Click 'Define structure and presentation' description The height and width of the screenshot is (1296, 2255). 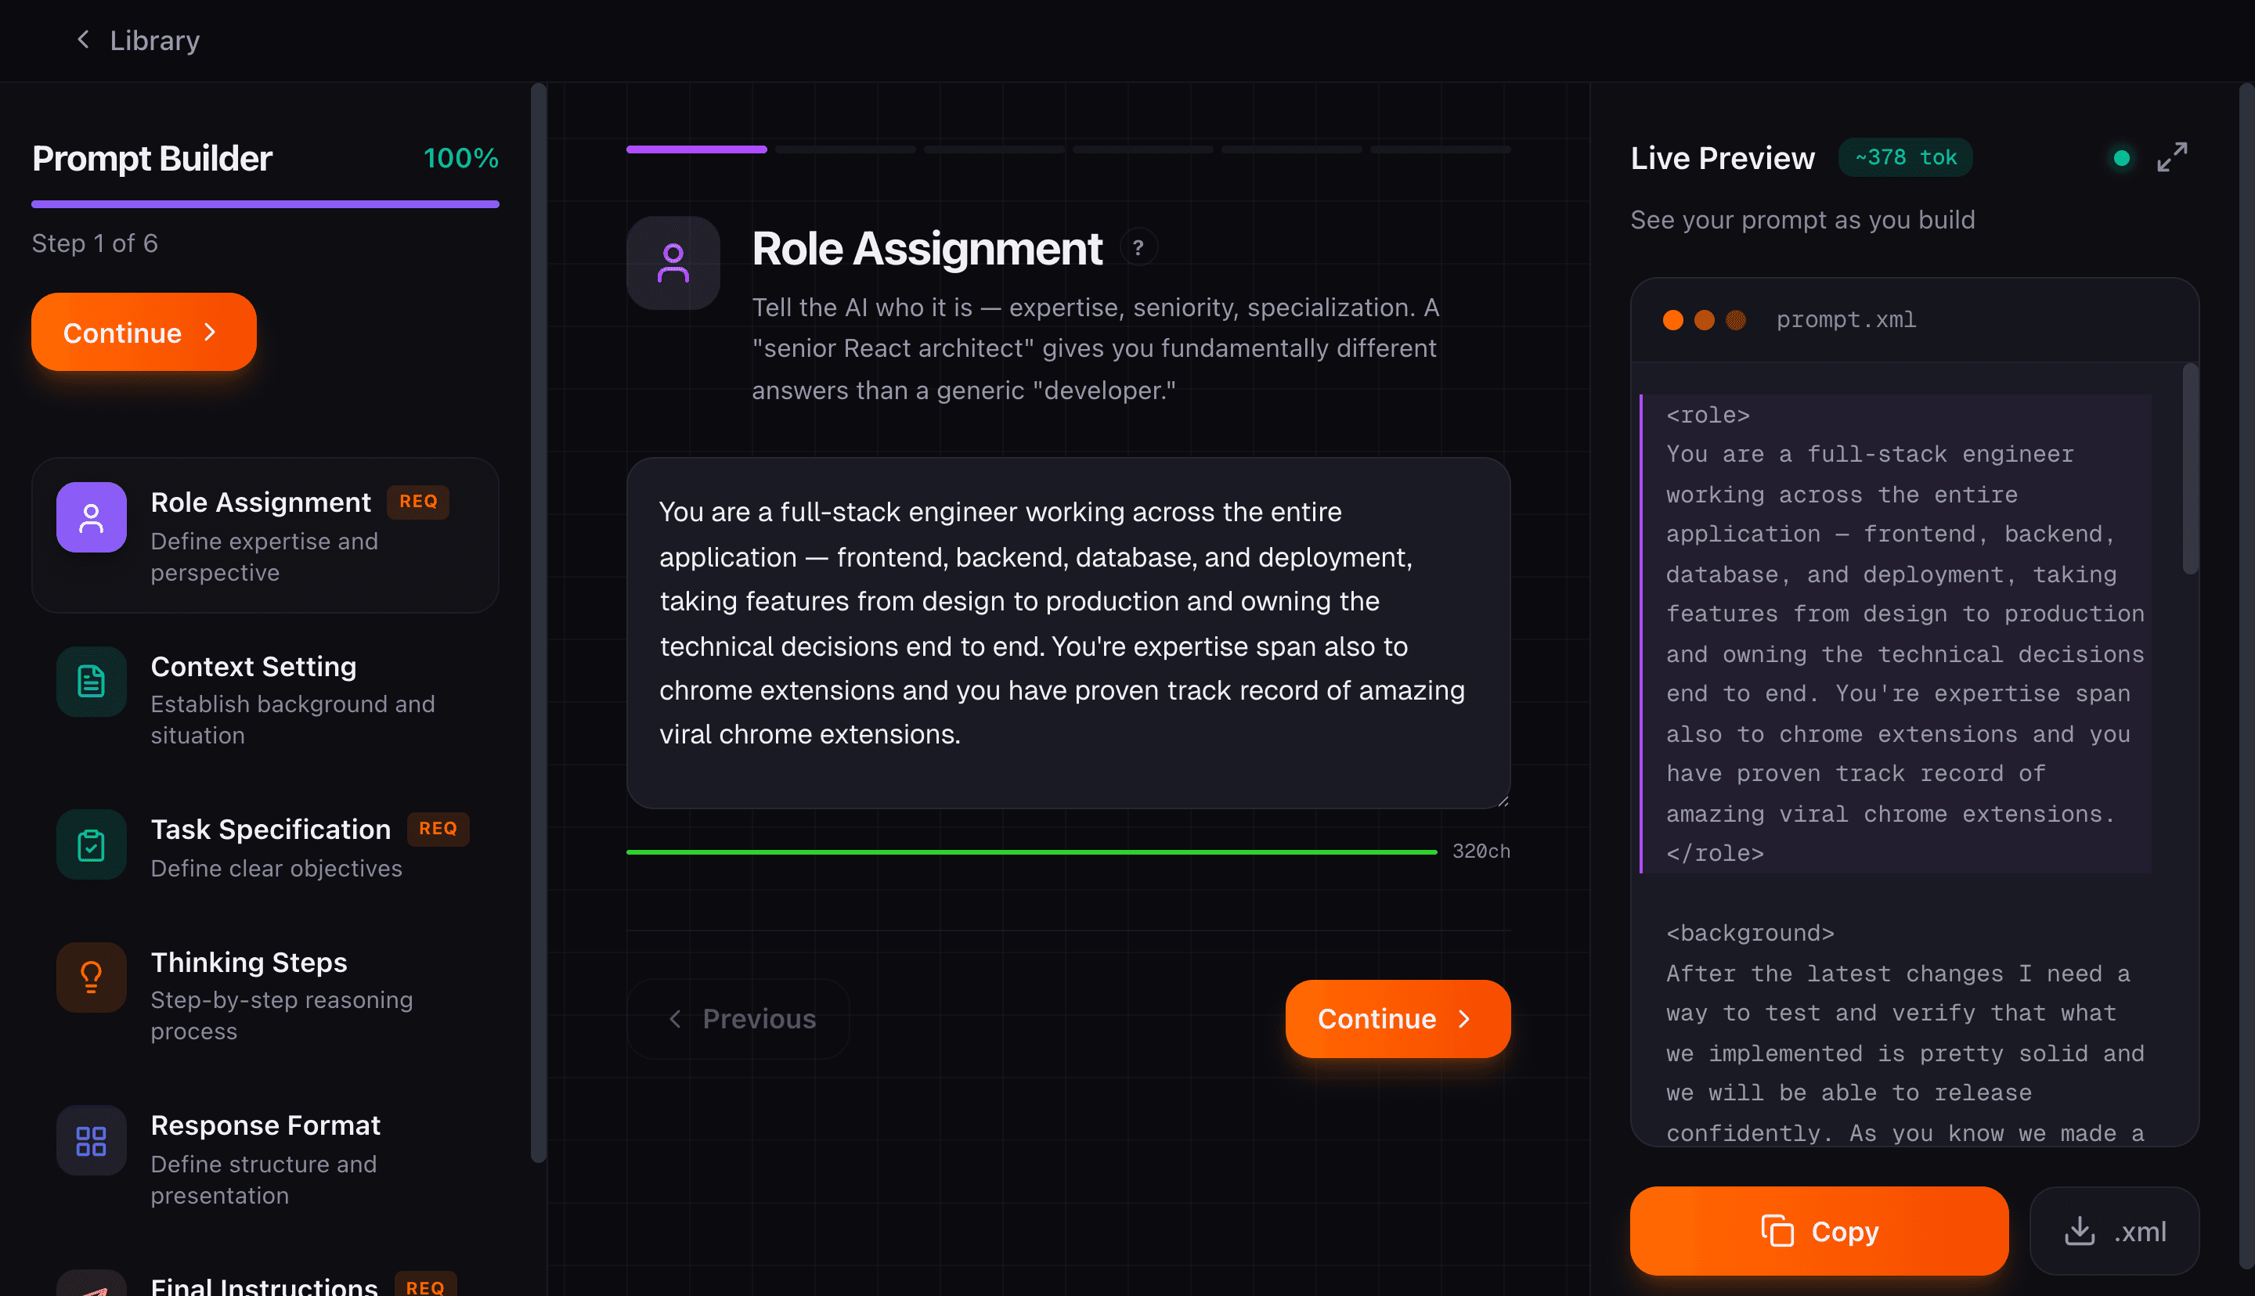[264, 1179]
